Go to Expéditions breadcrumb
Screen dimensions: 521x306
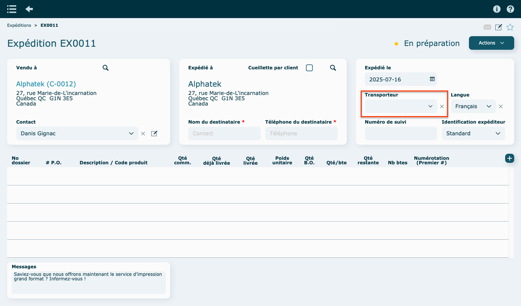19,25
